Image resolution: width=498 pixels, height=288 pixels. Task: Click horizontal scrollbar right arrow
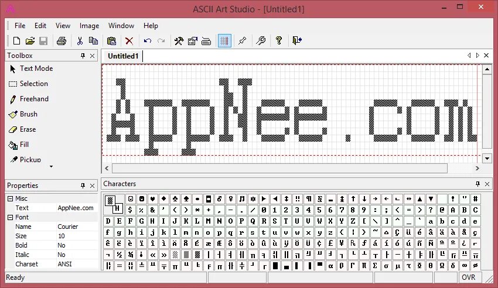[477, 169]
